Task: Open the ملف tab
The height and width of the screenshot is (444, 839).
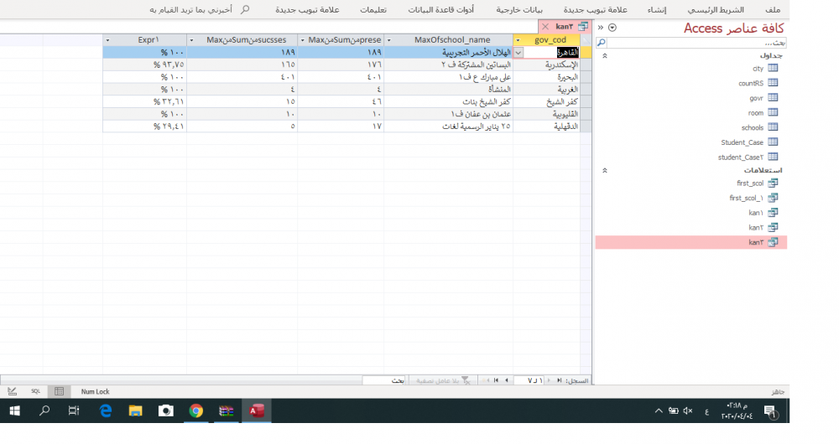Action: coord(773,9)
